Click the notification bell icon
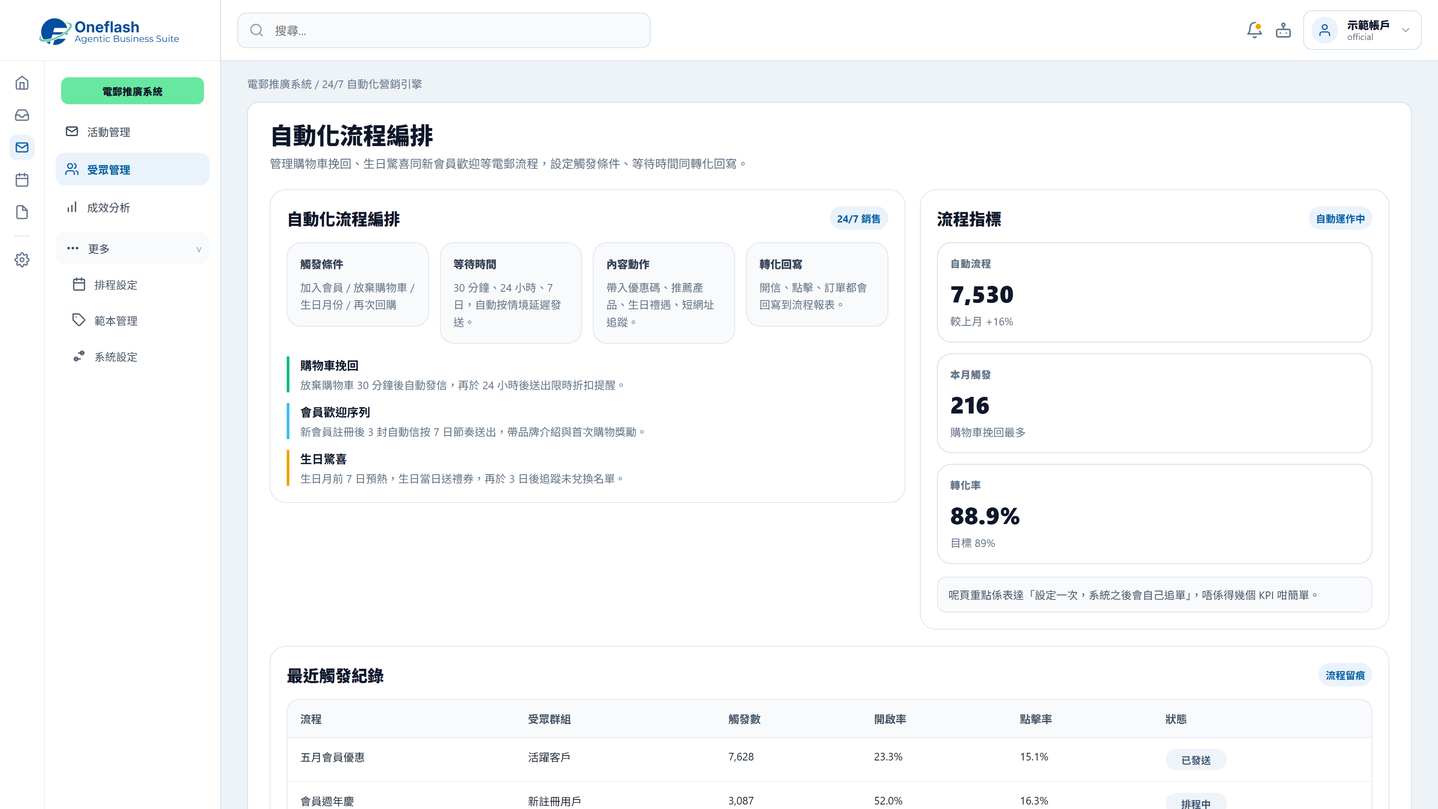The height and width of the screenshot is (809, 1438). point(1254,30)
